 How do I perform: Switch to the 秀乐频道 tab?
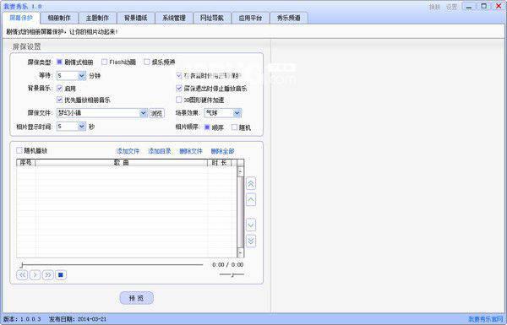click(288, 18)
